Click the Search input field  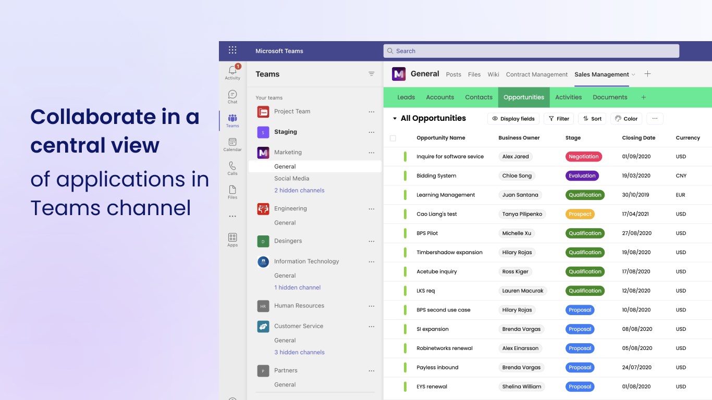point(532,51)
